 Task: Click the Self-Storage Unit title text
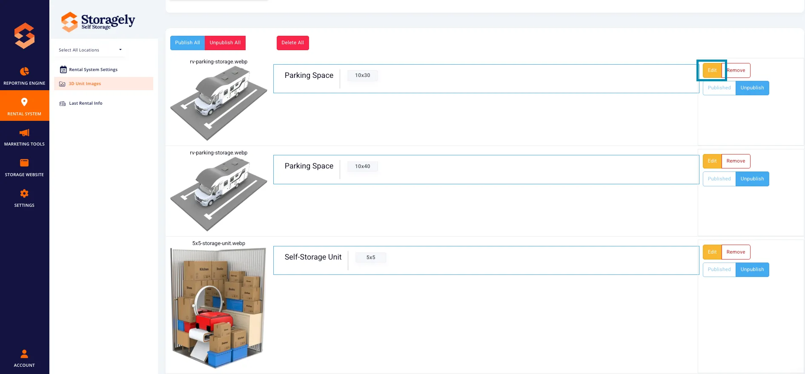tap(313, 257)
